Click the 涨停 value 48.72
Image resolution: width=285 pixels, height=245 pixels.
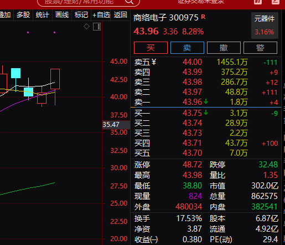click(193, 165)
